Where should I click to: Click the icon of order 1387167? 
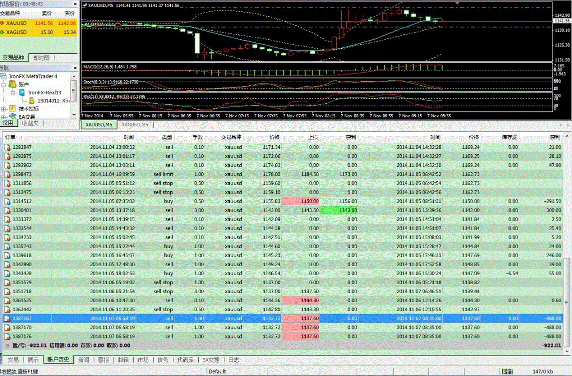(x=7, y=319)
